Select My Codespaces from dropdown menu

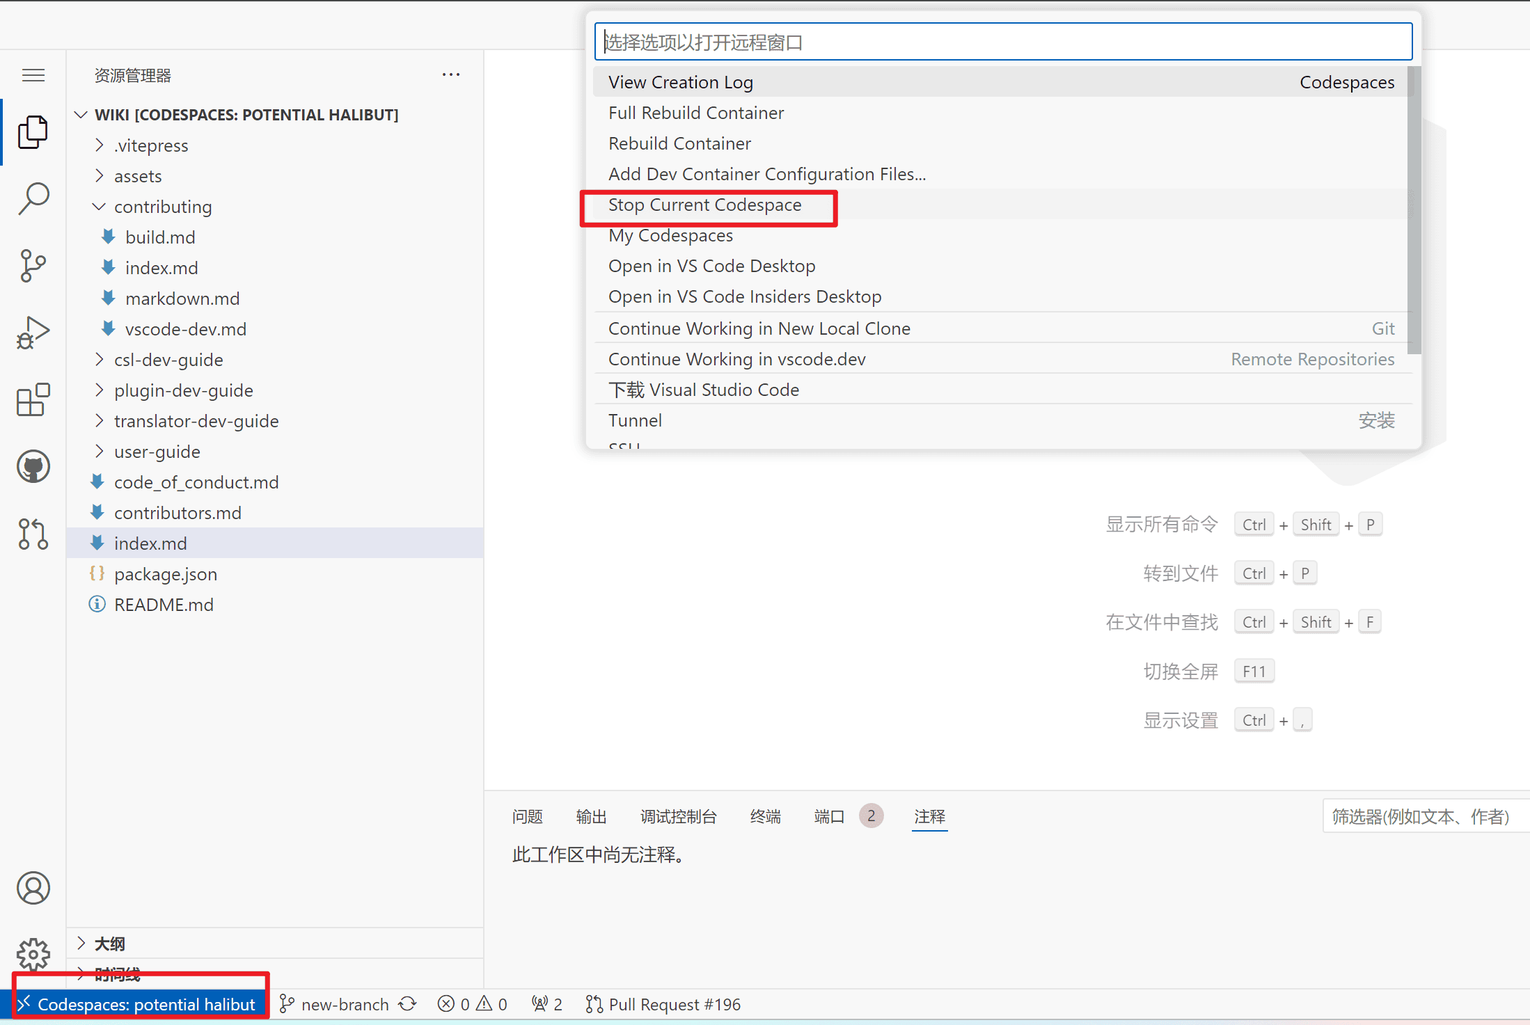[670, 236]
